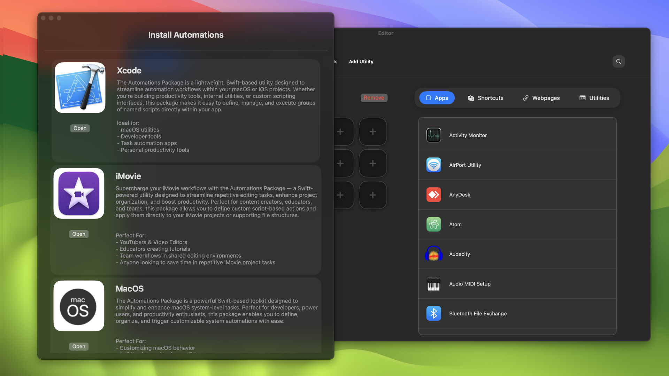Click 'Developer tools' list line
This screenshot has width=669, height=376.
(139, 136)
